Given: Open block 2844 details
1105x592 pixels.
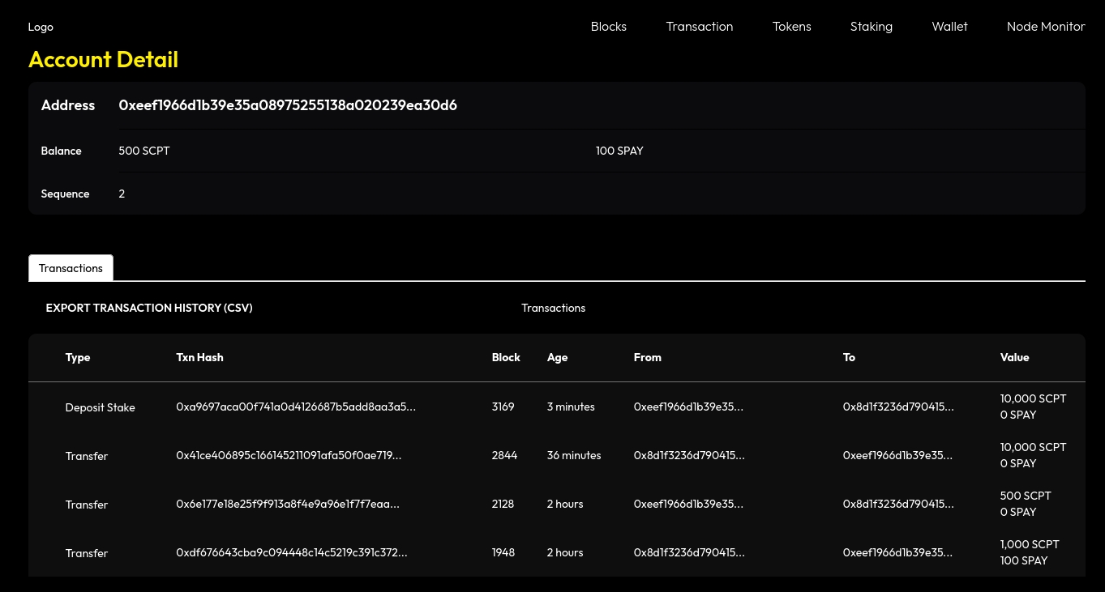Looking at the screenshot, I should 504,455.
